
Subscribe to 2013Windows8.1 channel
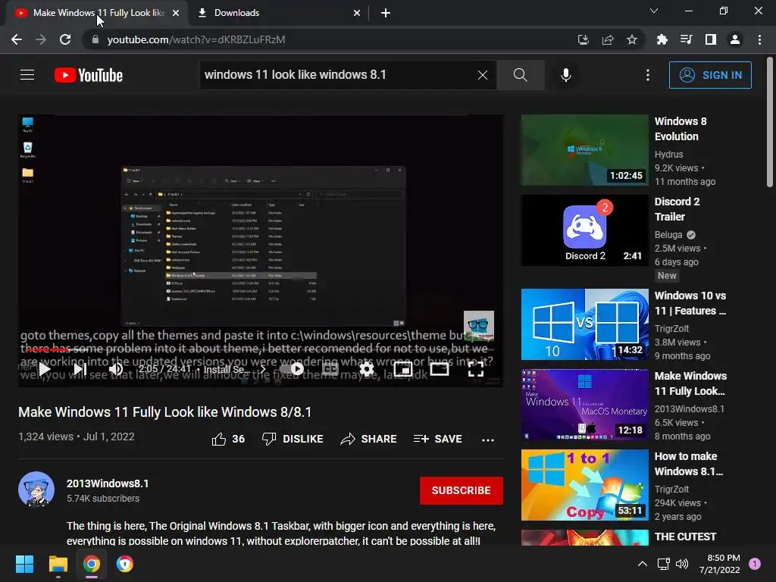tap(462, 490)
